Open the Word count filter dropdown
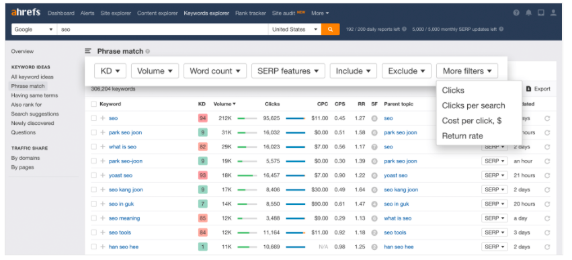Viewport: 572px width, 260px height. tap(215, 71)
